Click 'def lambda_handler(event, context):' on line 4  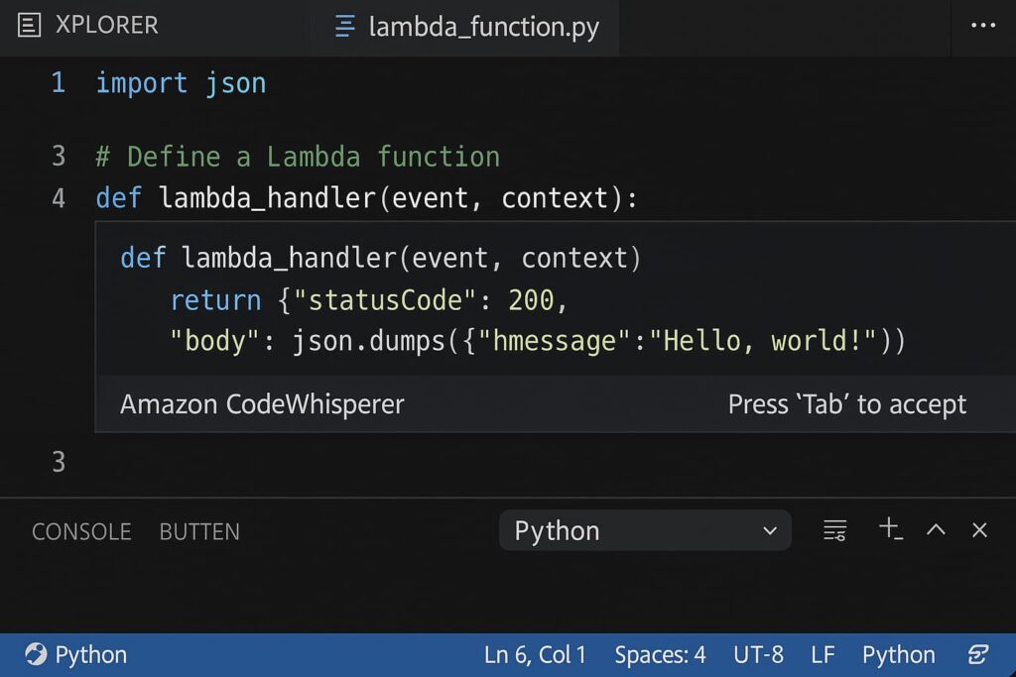pos(367,198)
